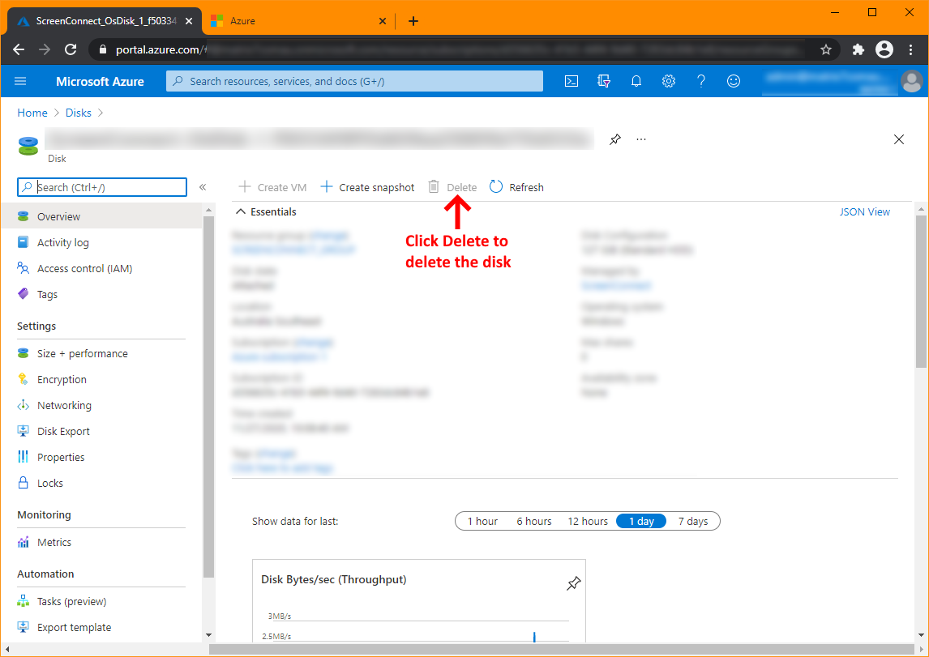
Task: Open Azure Cloud Shell icon
Action: [572, 81]
